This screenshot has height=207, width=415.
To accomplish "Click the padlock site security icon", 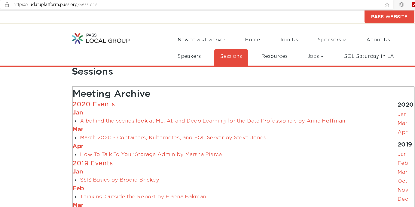I will (x=7, y=4).
